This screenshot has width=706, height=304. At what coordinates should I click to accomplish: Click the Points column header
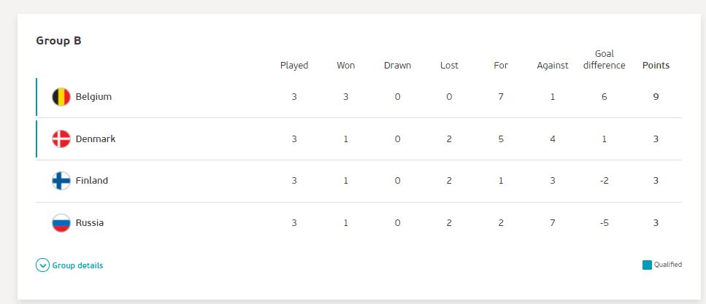tap(656, 65)
